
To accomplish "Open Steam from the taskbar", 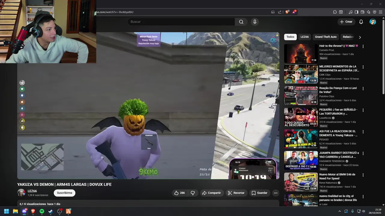I will (51, 211).
